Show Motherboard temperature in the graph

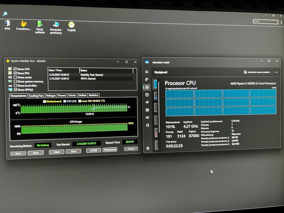[x=44, y=101]
